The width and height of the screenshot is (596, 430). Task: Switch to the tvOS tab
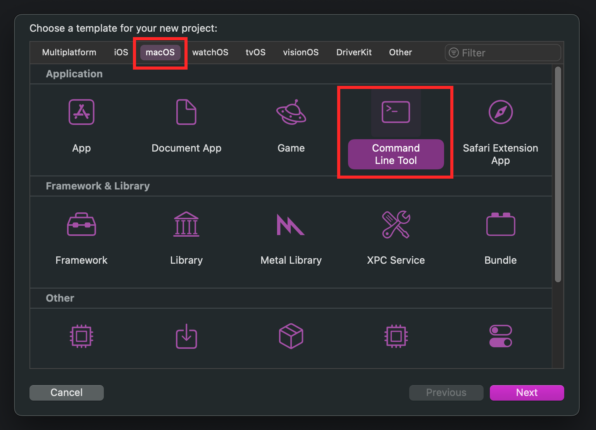255,52
